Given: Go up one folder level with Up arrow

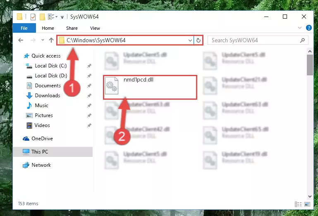Looking at the screenshot, I should coord(51,40).
